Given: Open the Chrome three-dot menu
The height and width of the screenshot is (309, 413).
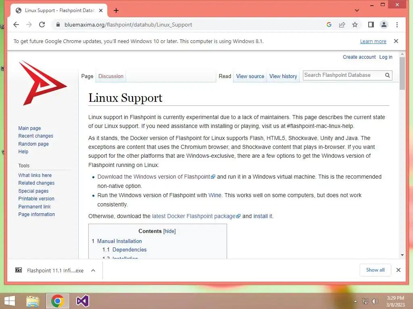Looking at the screenshot, I should (397, 25).
